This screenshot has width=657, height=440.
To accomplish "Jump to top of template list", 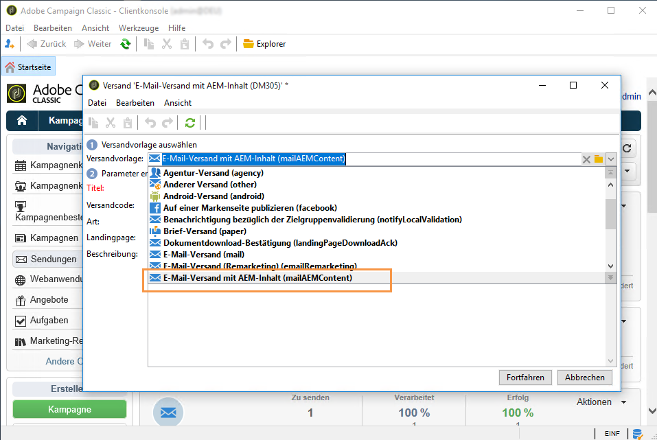I will tap(611, 173).
